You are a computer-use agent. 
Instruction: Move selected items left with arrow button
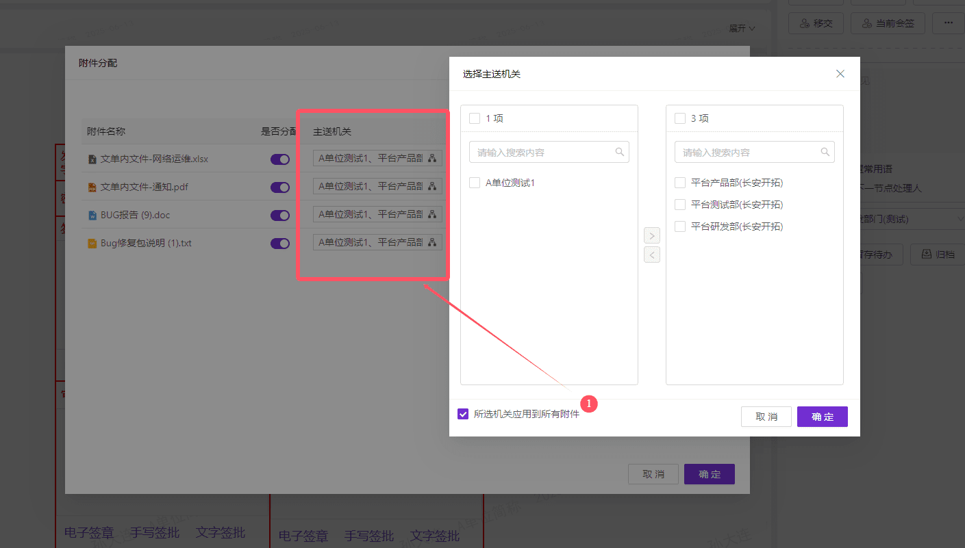pyautogui.click(x=652, y=255)
